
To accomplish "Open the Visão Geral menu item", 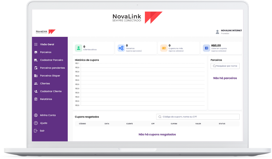I will (47, 44).
